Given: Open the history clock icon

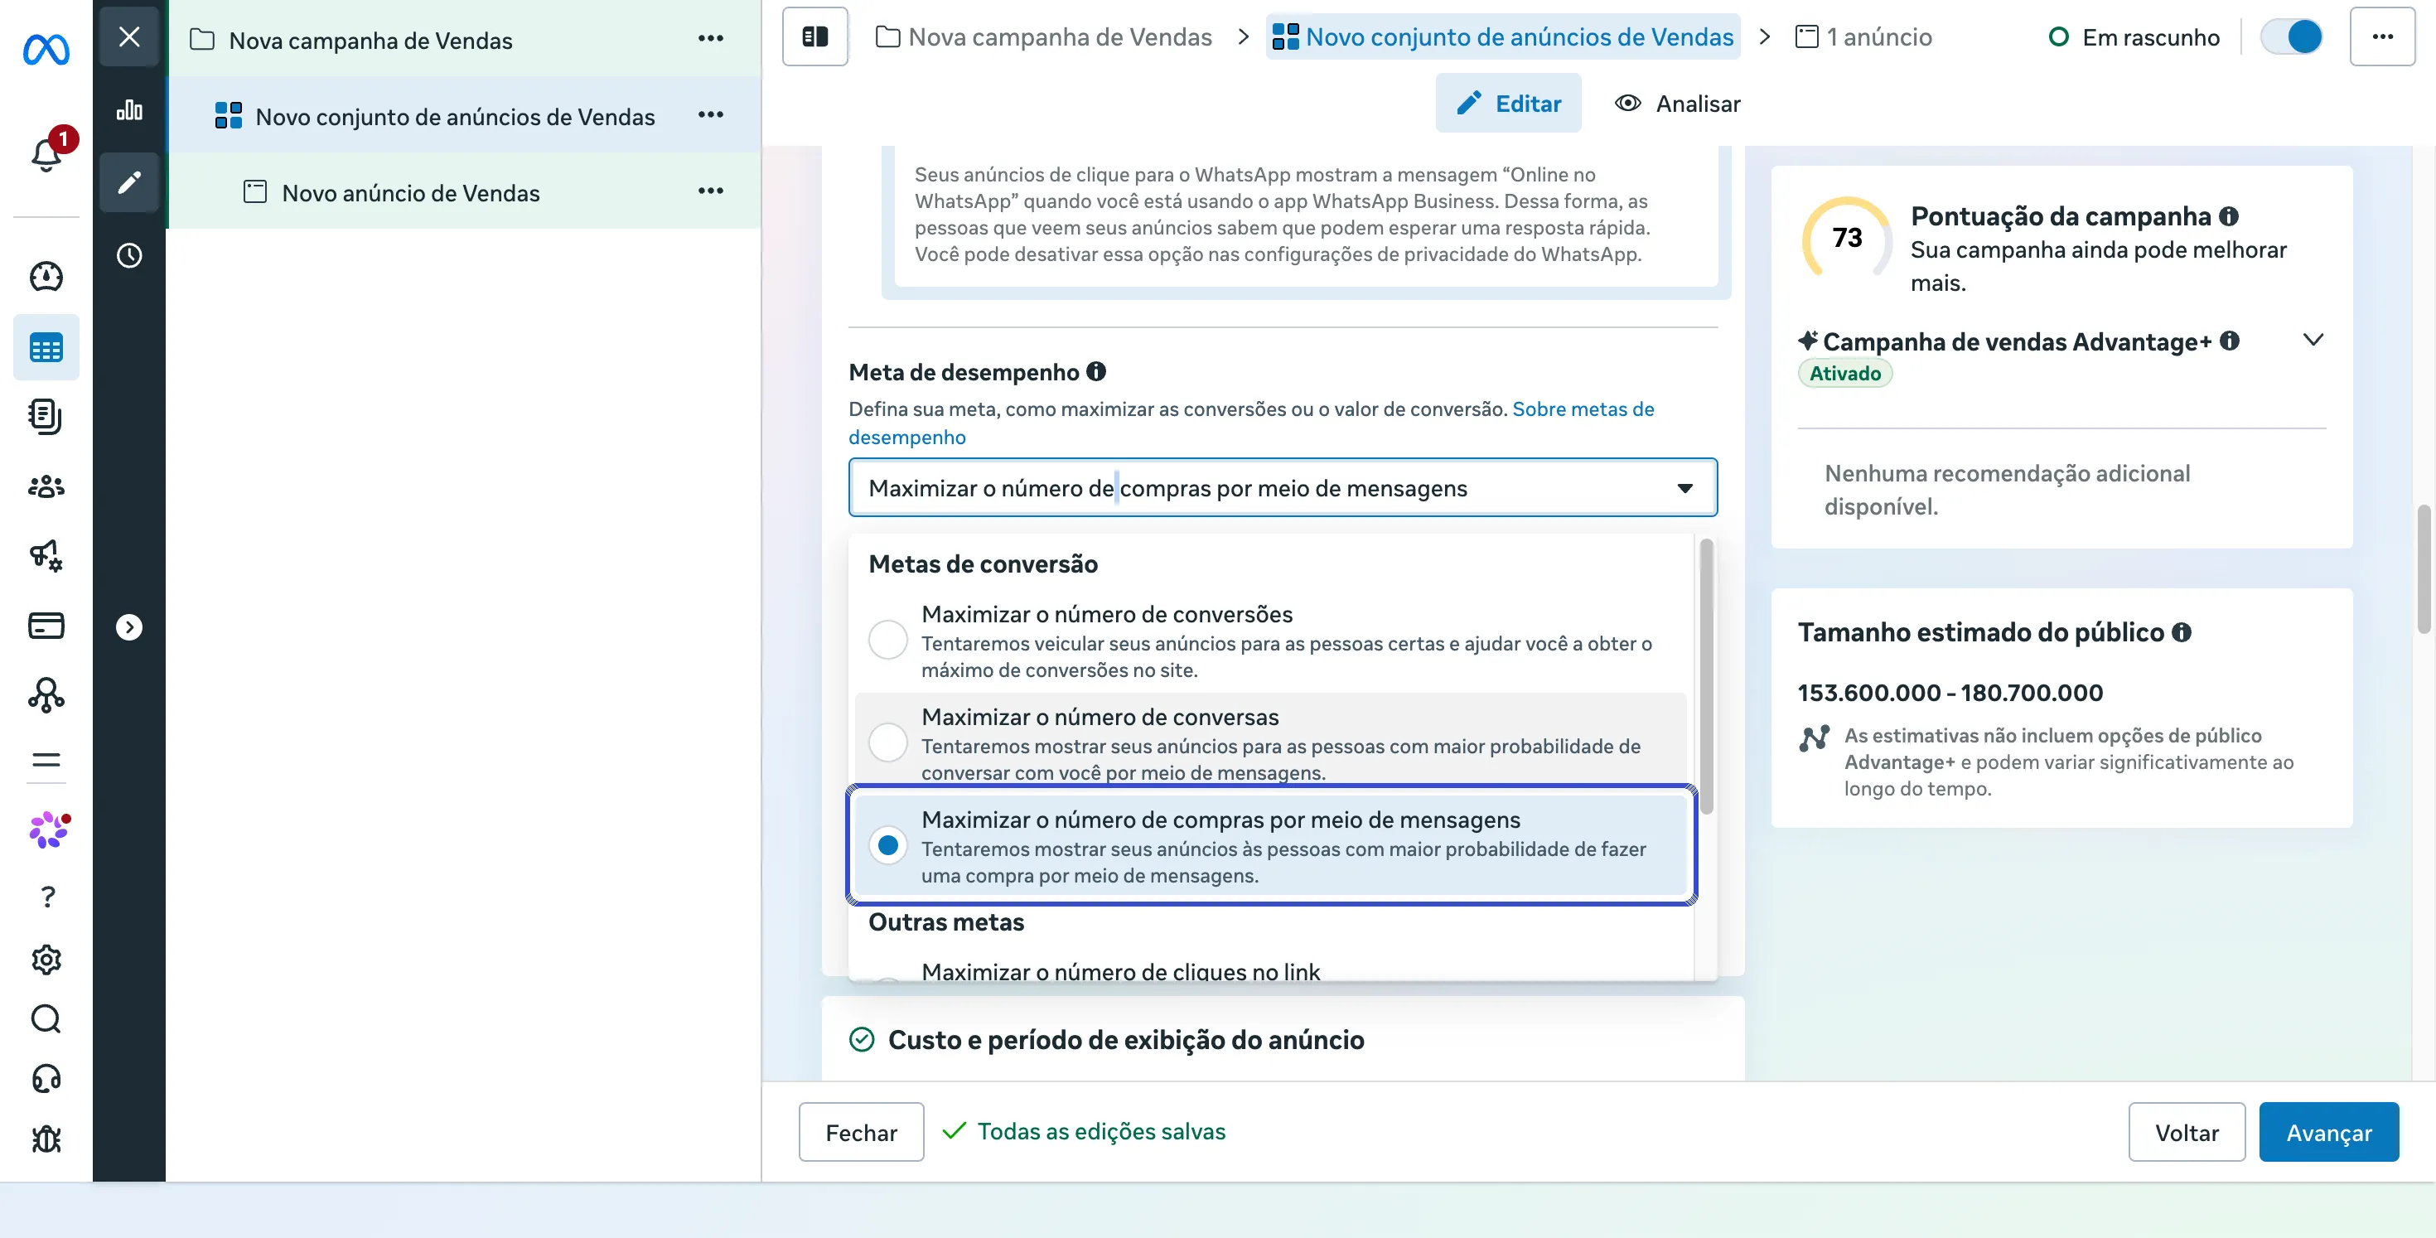Looking at the screenshot, I should point(129,255).
